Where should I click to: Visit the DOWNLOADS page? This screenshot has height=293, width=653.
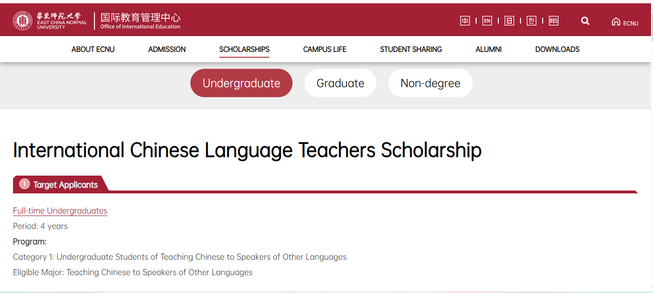pos(557,49)
